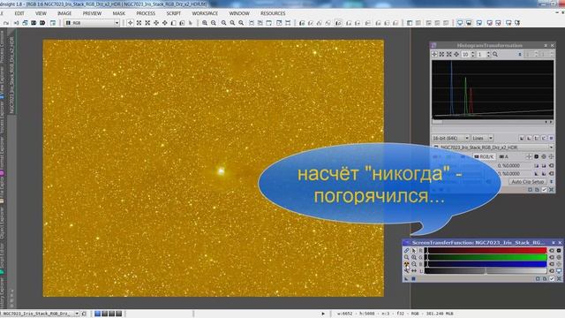Adjust the horizontal zoom stepper showing 10

coord(468,54)
